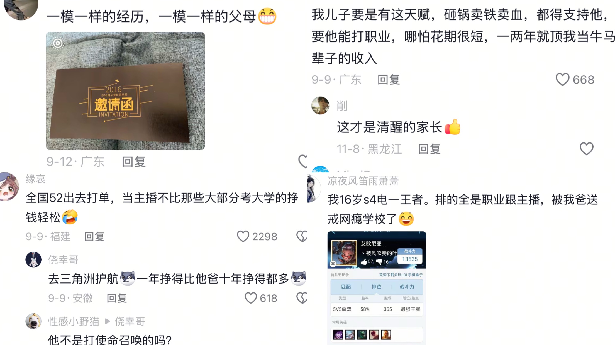Viewport: 615px width, 345px height.
Task: Tap the heart next to 618
Action: click(251, 298)
